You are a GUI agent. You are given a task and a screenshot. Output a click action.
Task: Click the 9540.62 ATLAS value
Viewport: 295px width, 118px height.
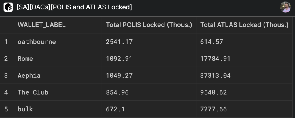coord(213,92)
